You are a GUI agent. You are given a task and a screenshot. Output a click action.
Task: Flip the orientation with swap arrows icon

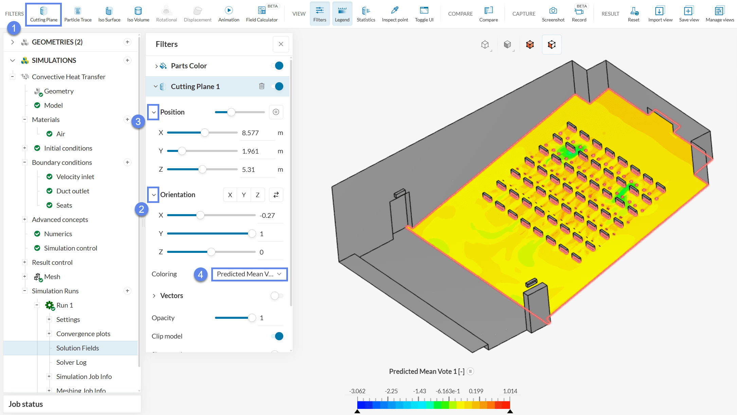point(276,195)
